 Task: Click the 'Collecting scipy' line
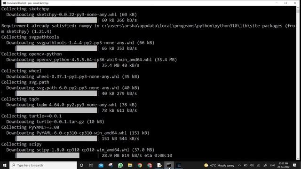tap(21, 144)
